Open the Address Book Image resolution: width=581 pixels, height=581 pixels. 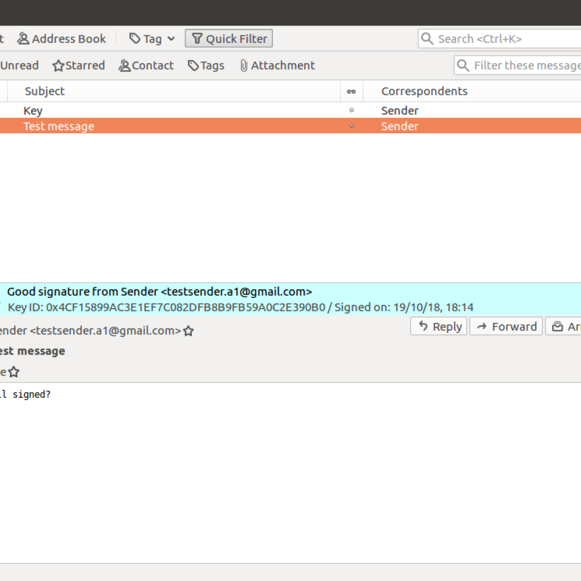(62, 39)
